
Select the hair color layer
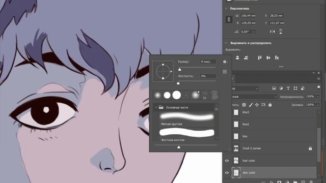point(274,161)
